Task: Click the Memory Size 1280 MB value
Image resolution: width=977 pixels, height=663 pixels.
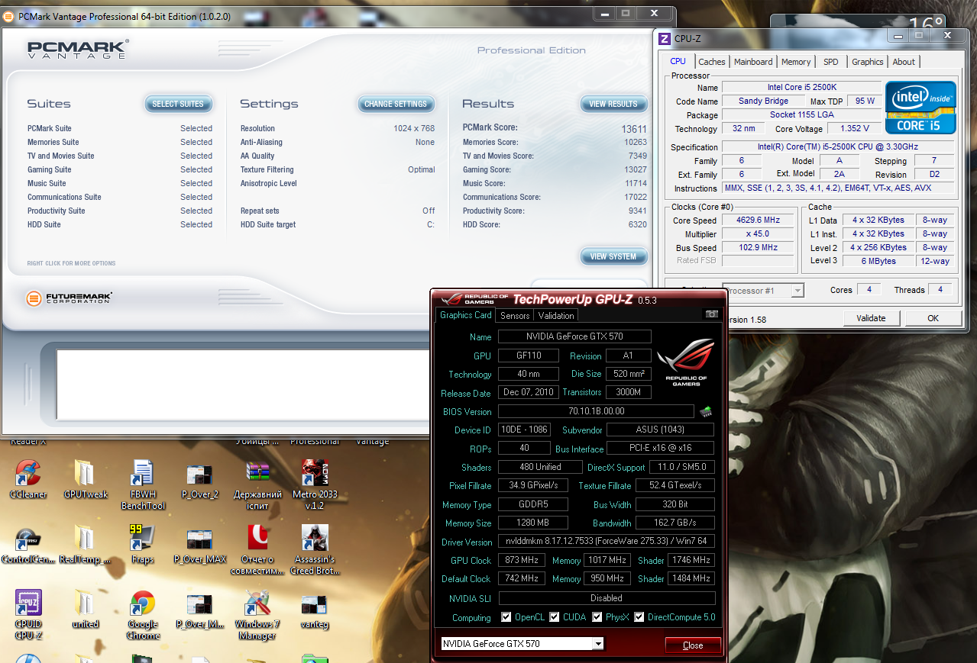Action: [x=533, y=523]
